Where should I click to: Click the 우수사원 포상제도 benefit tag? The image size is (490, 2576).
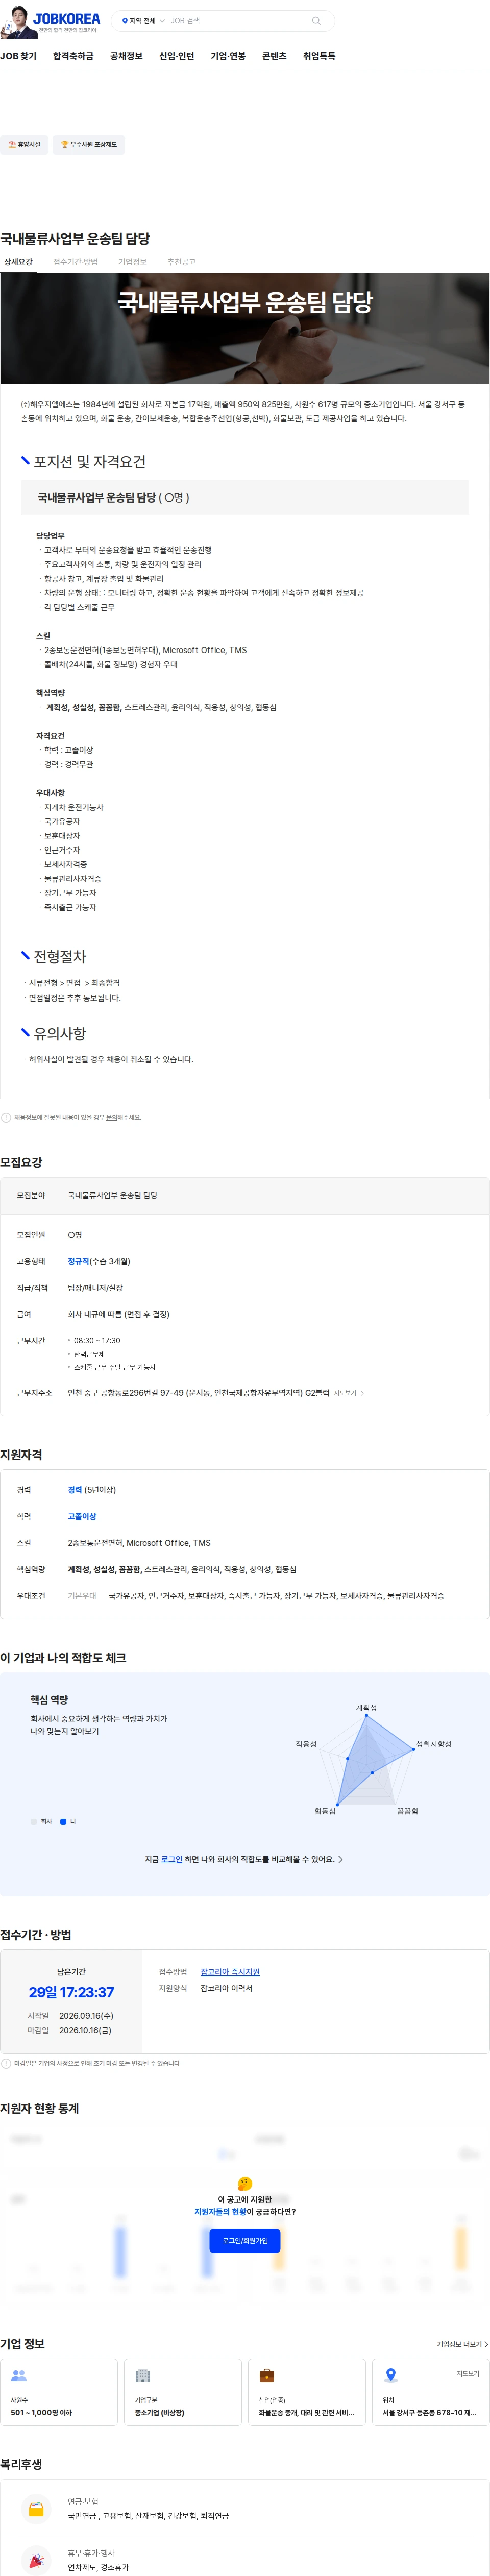pos(88,145)
